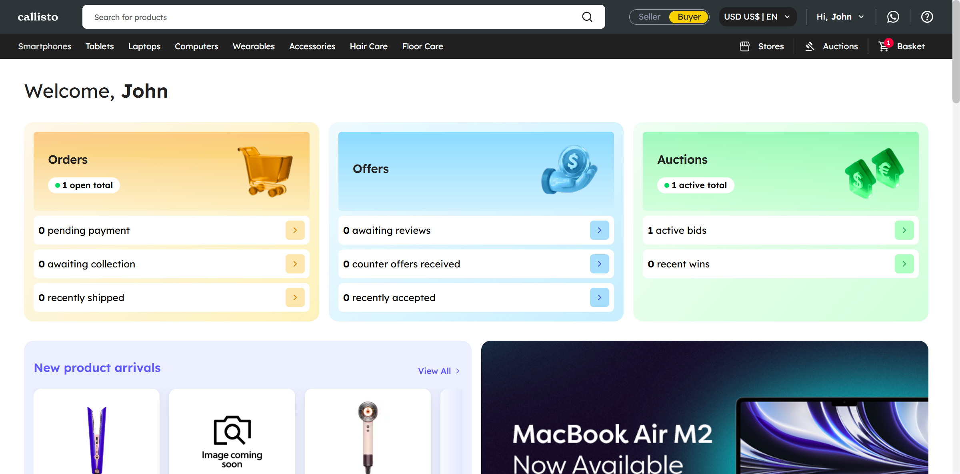The height and width of the screenshot is (474, 960).
Task: Open the purple hair straightener product thumbnail
Action: pyautogui.click(x=97, y=440)
